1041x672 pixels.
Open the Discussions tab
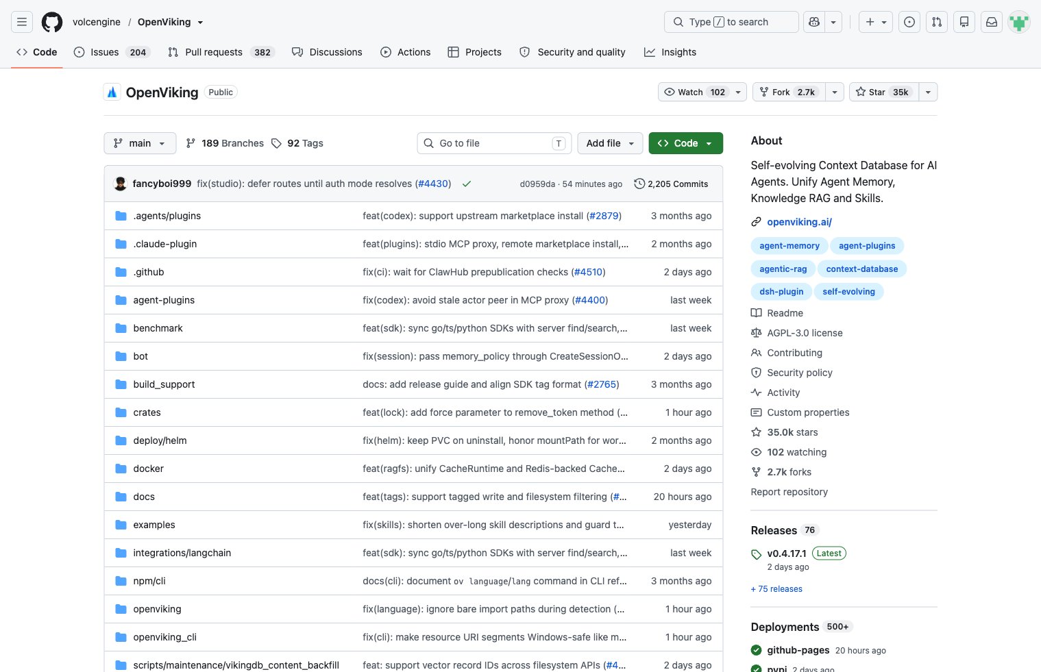point(327,52)
